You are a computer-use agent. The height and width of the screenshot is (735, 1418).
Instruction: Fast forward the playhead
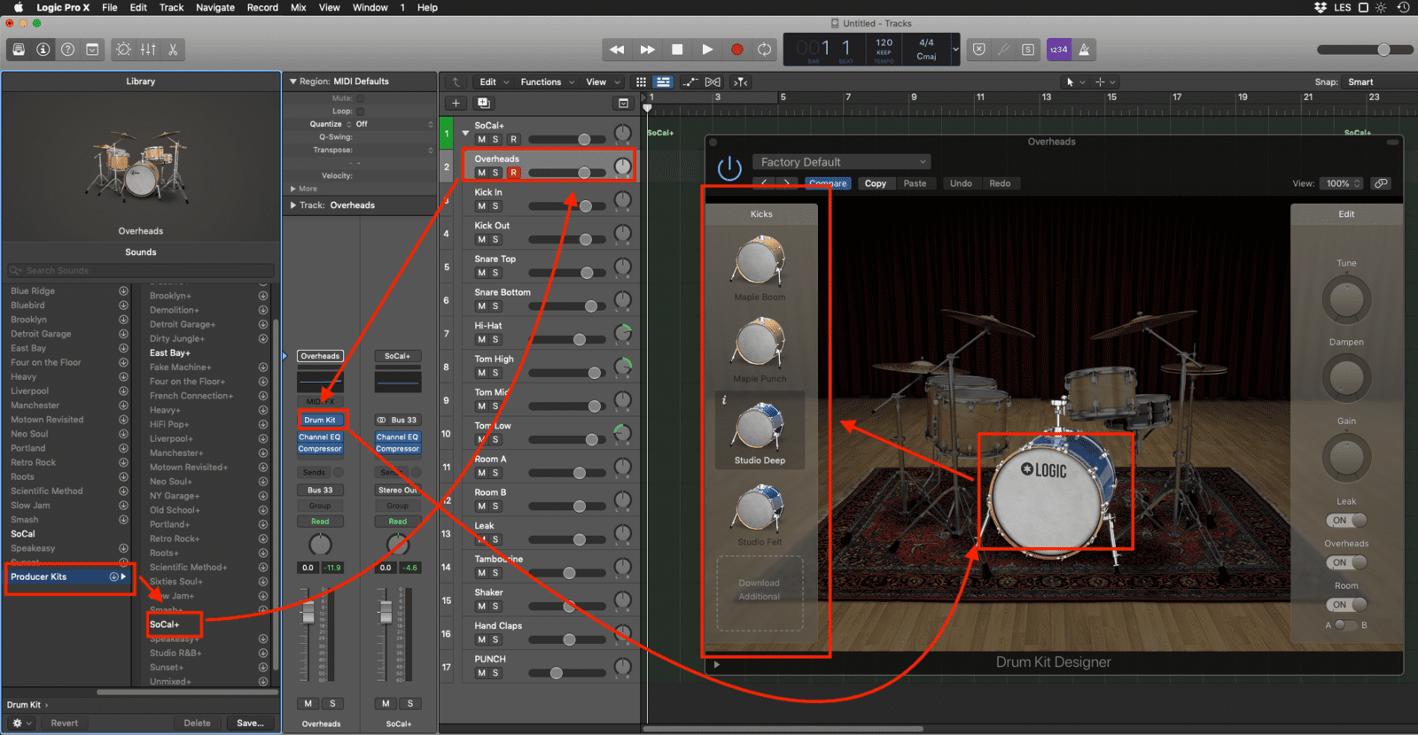[647, 50]
